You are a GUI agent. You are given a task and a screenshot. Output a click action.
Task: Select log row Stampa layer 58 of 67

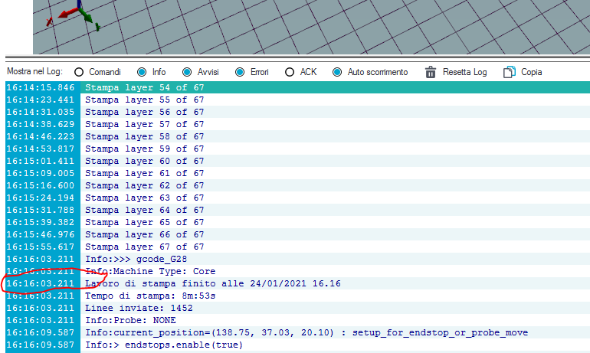pyautogui.click(x=297, y=136)
